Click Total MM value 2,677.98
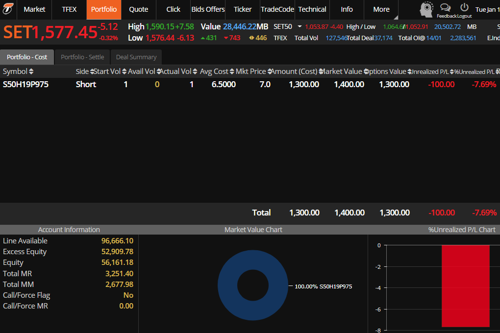500x333 pixels. point(119,284)
